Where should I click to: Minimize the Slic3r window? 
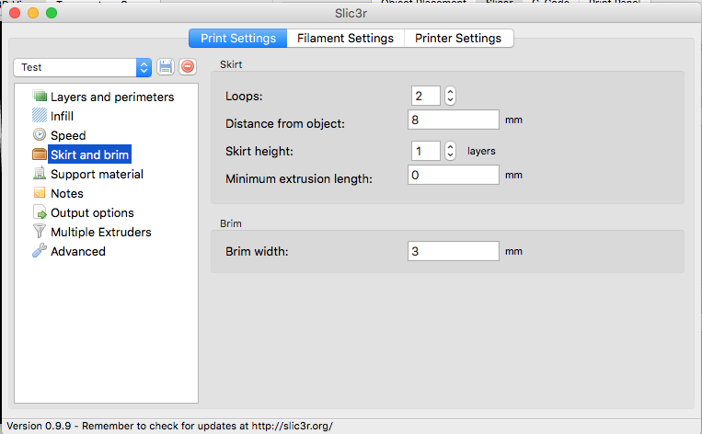tap(33, 13)
